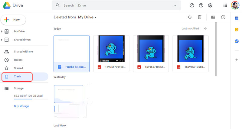Open view details info icon

pyautogui.click(x=223, y=17)
